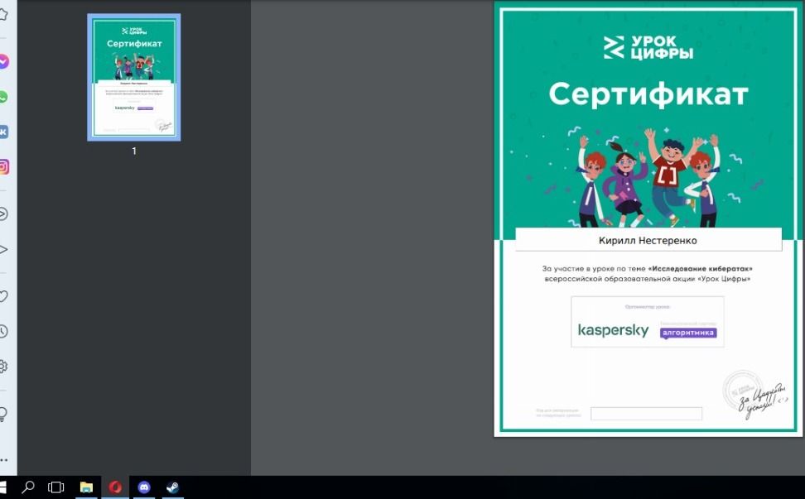The width and height of the screenshot is (805, 499).
Task: Click the kaspersky logo on the certificate
Action: (x=614, y=331)
